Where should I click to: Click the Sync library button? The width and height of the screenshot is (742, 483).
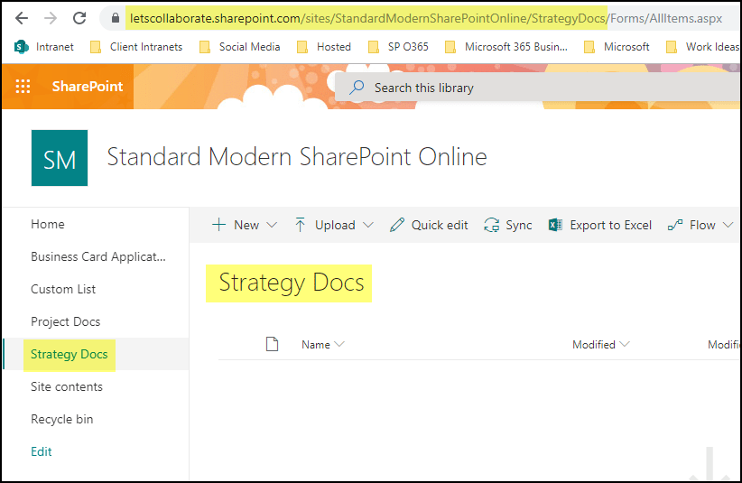pyautogui.click(x=508, y=225)
